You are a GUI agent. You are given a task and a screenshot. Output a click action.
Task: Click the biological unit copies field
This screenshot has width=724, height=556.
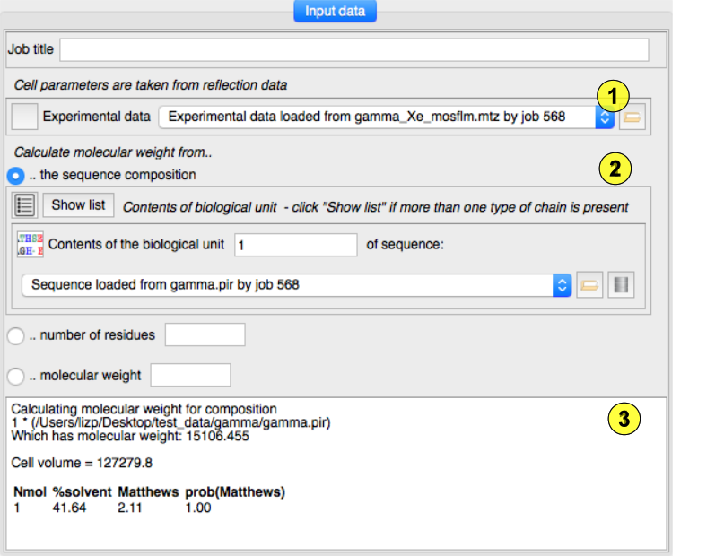click(x=295, y=245)
